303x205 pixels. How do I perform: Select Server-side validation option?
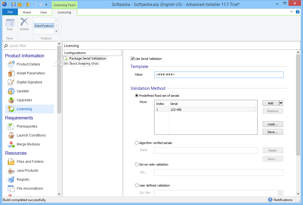pos(137,164)
